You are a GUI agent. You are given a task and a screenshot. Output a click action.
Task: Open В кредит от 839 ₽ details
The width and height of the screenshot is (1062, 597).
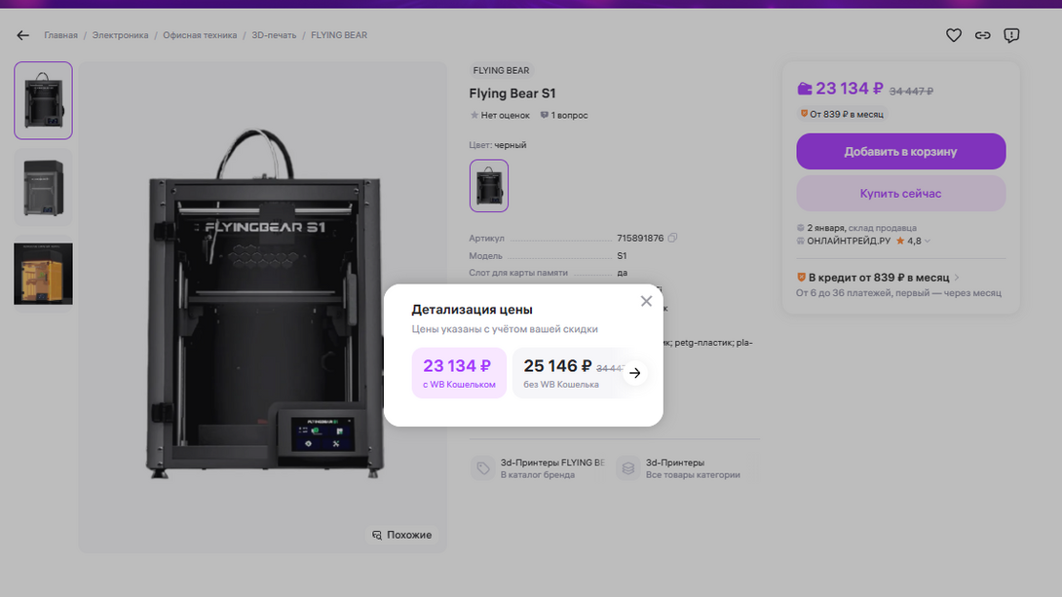click(x=879, y=278)
